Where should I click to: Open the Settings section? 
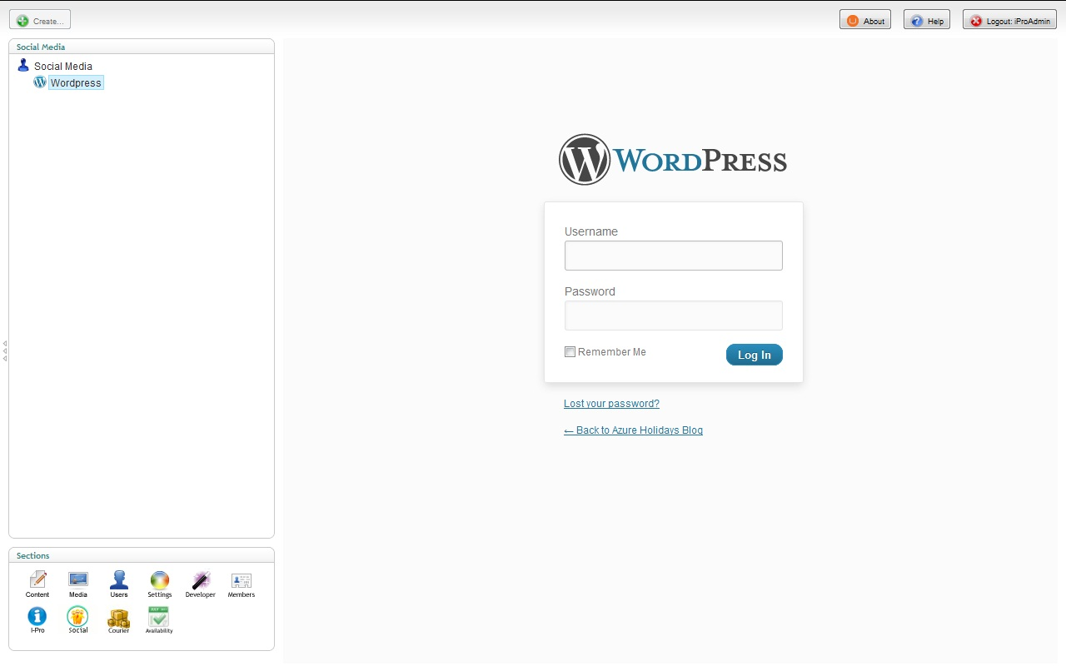(x=160, y=584)
